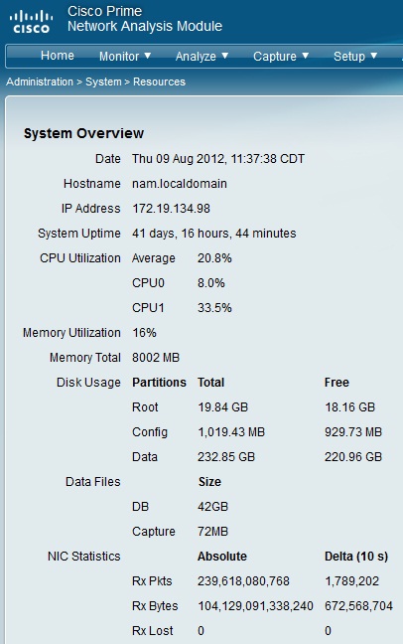Click the Resources breadcrumb
The image size is (403, 644).
[x=159, y=81]
